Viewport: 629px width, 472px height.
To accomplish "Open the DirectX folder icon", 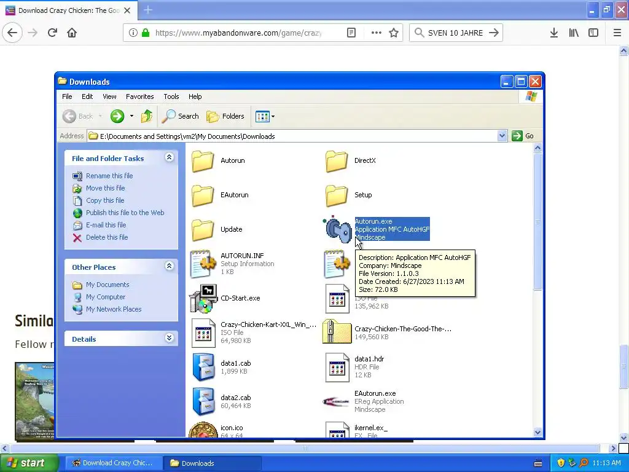I will point(336,161).
